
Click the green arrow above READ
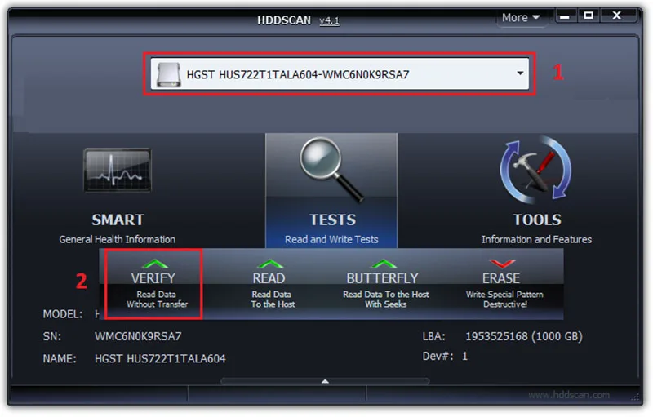click(270, 264)
